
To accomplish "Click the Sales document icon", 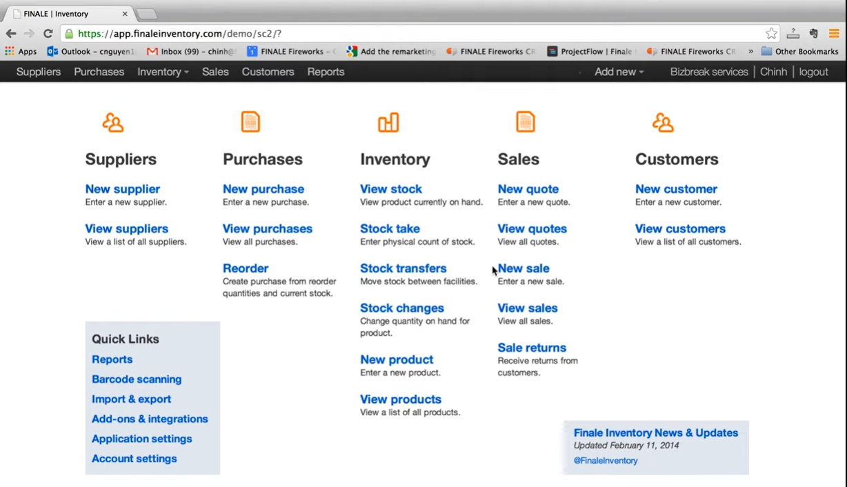I will tap(526, 122).
